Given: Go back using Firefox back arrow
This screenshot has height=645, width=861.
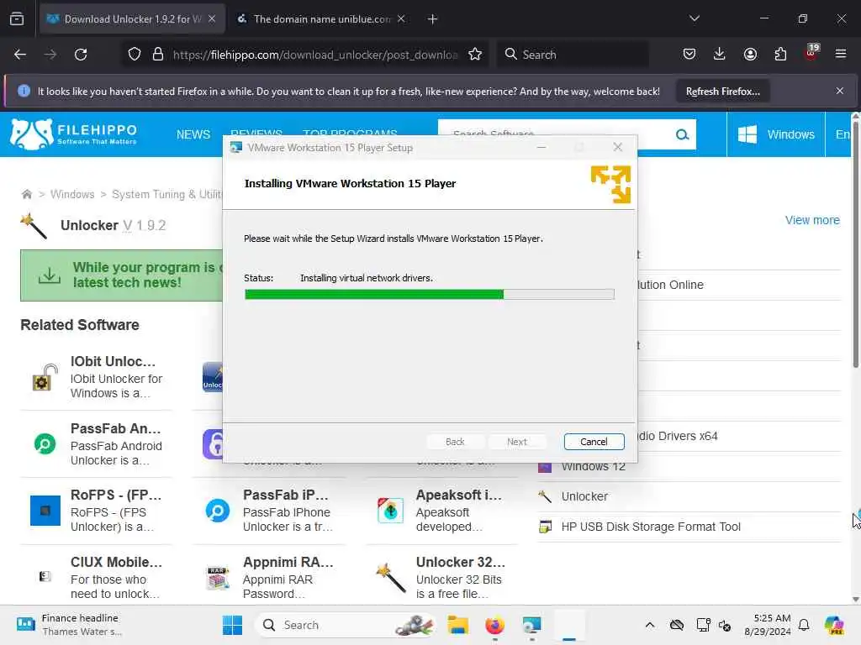Looking at the screenshot, I should 20,55.
